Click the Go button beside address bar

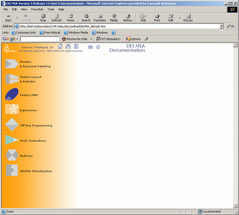coord(230,26)
